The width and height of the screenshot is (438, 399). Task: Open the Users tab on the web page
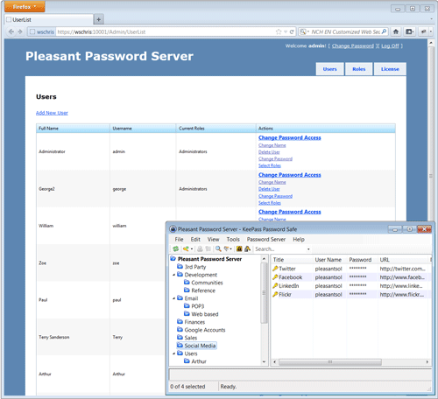[329, 69]
